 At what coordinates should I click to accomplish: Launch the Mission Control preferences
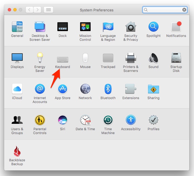[x=85, y=27]
